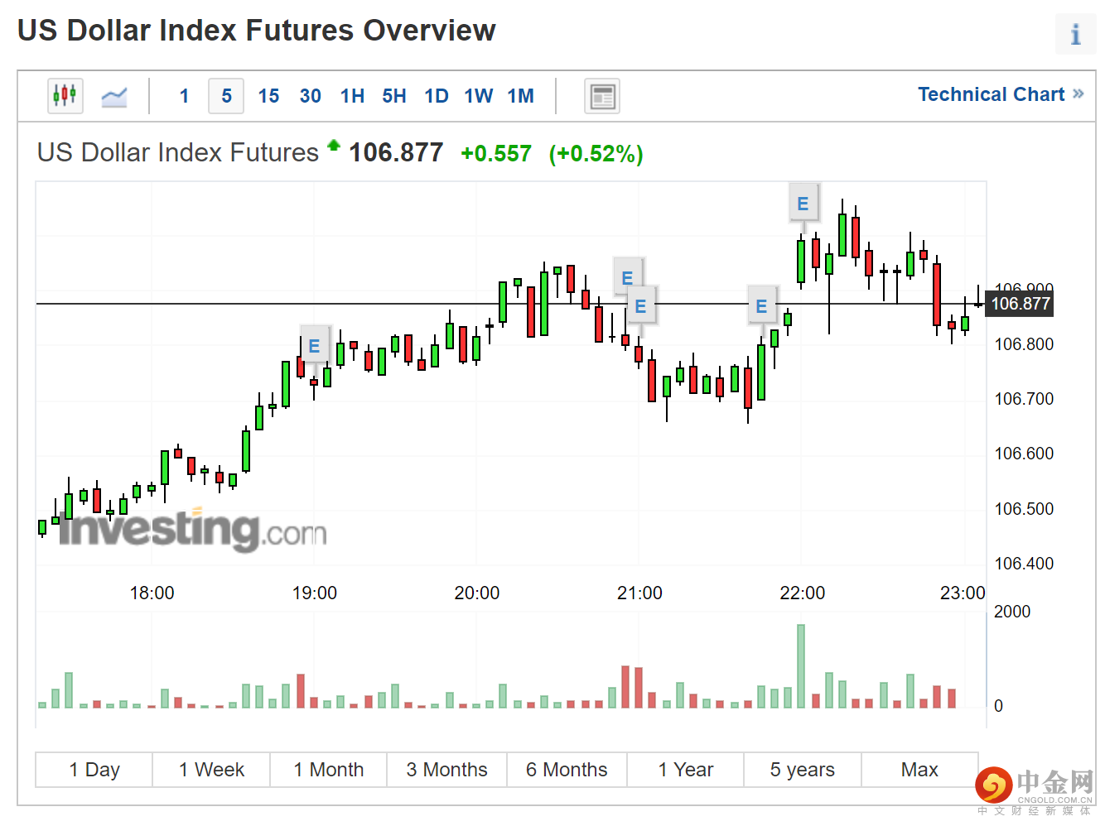Switch to the area line chart icon

pyautogui.click(x=114, y=96)
